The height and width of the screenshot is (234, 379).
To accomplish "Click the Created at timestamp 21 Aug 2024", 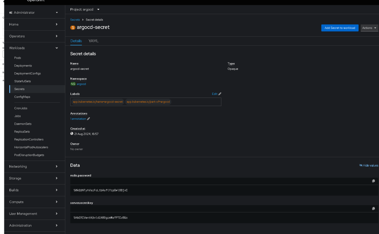I will (86, 134).
